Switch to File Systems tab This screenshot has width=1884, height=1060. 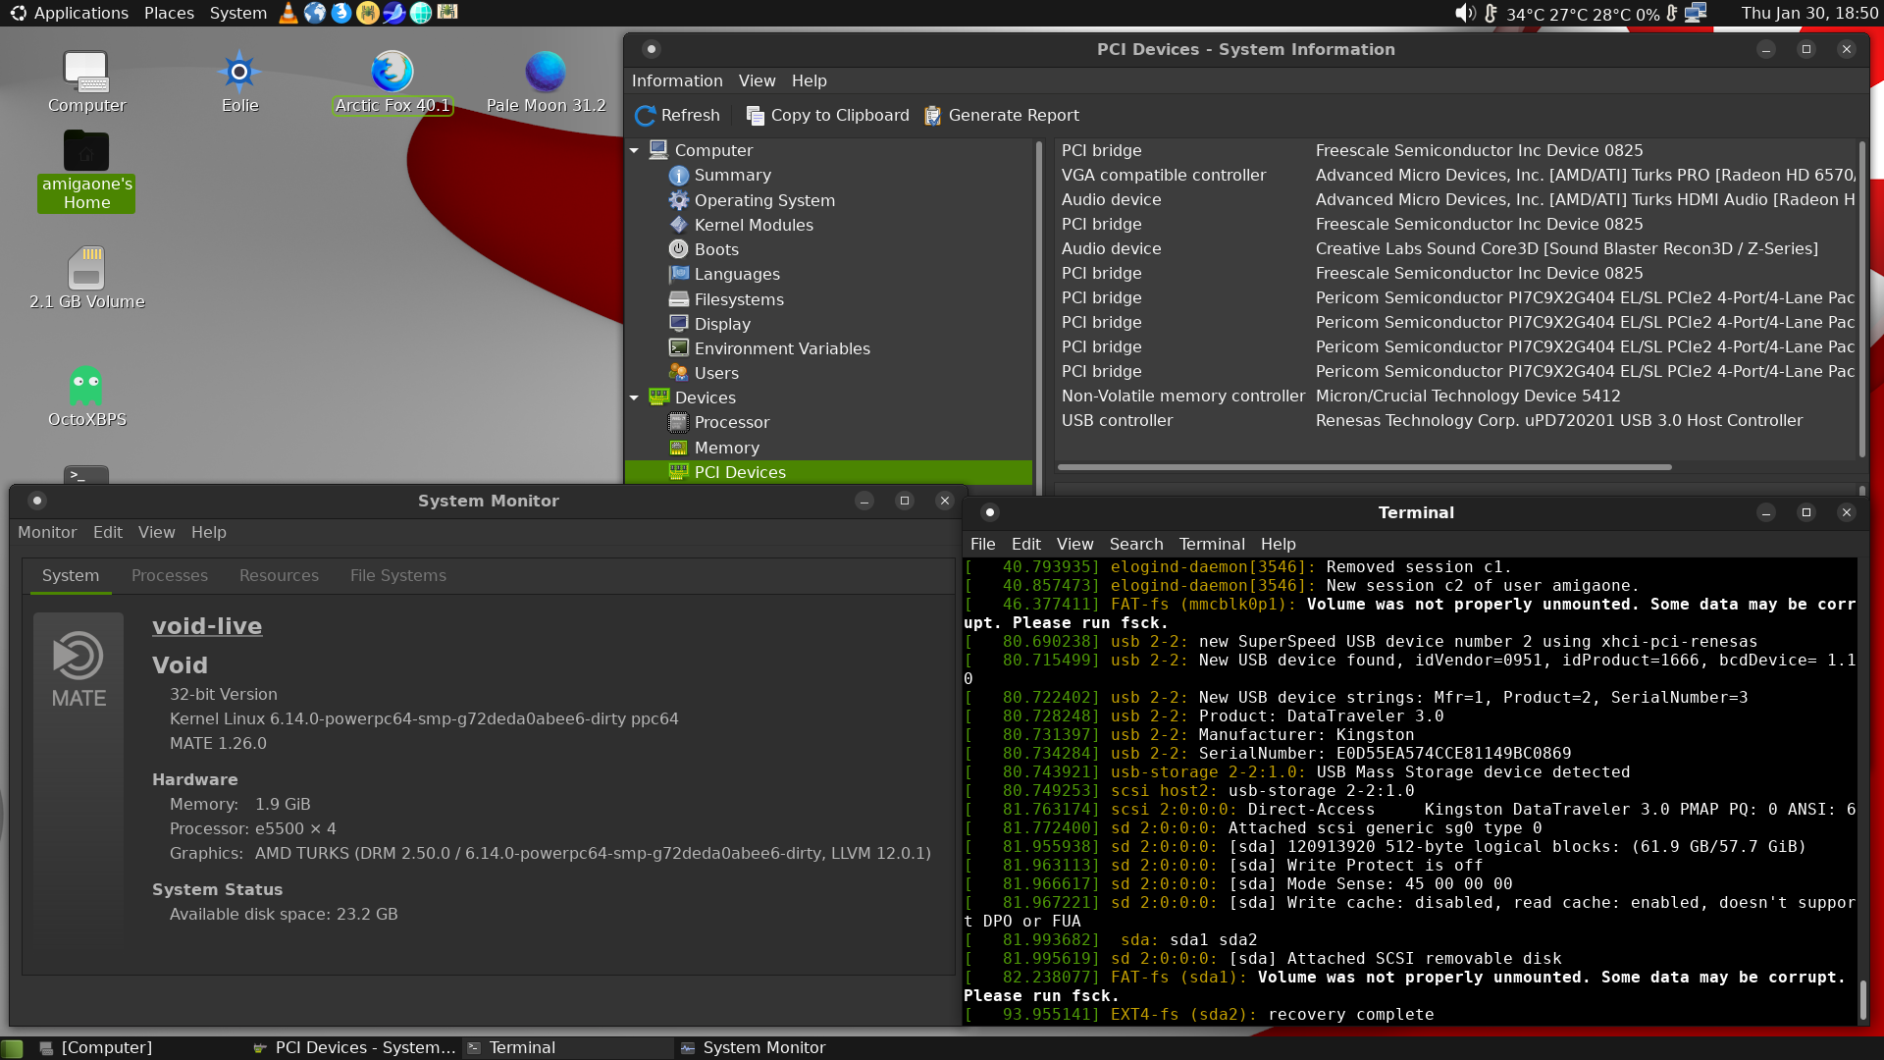(x=398, y=575)
